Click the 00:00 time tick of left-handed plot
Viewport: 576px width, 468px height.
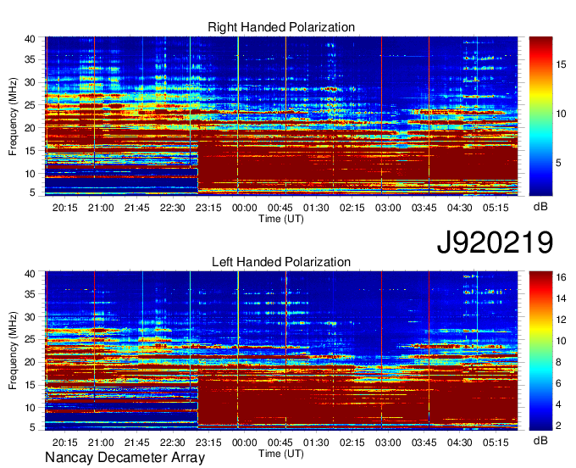pos(244,443)
